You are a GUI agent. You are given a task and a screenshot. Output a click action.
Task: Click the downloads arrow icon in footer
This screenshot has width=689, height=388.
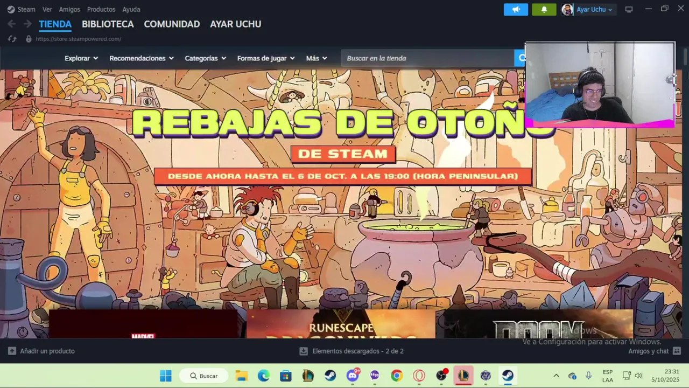304,351
